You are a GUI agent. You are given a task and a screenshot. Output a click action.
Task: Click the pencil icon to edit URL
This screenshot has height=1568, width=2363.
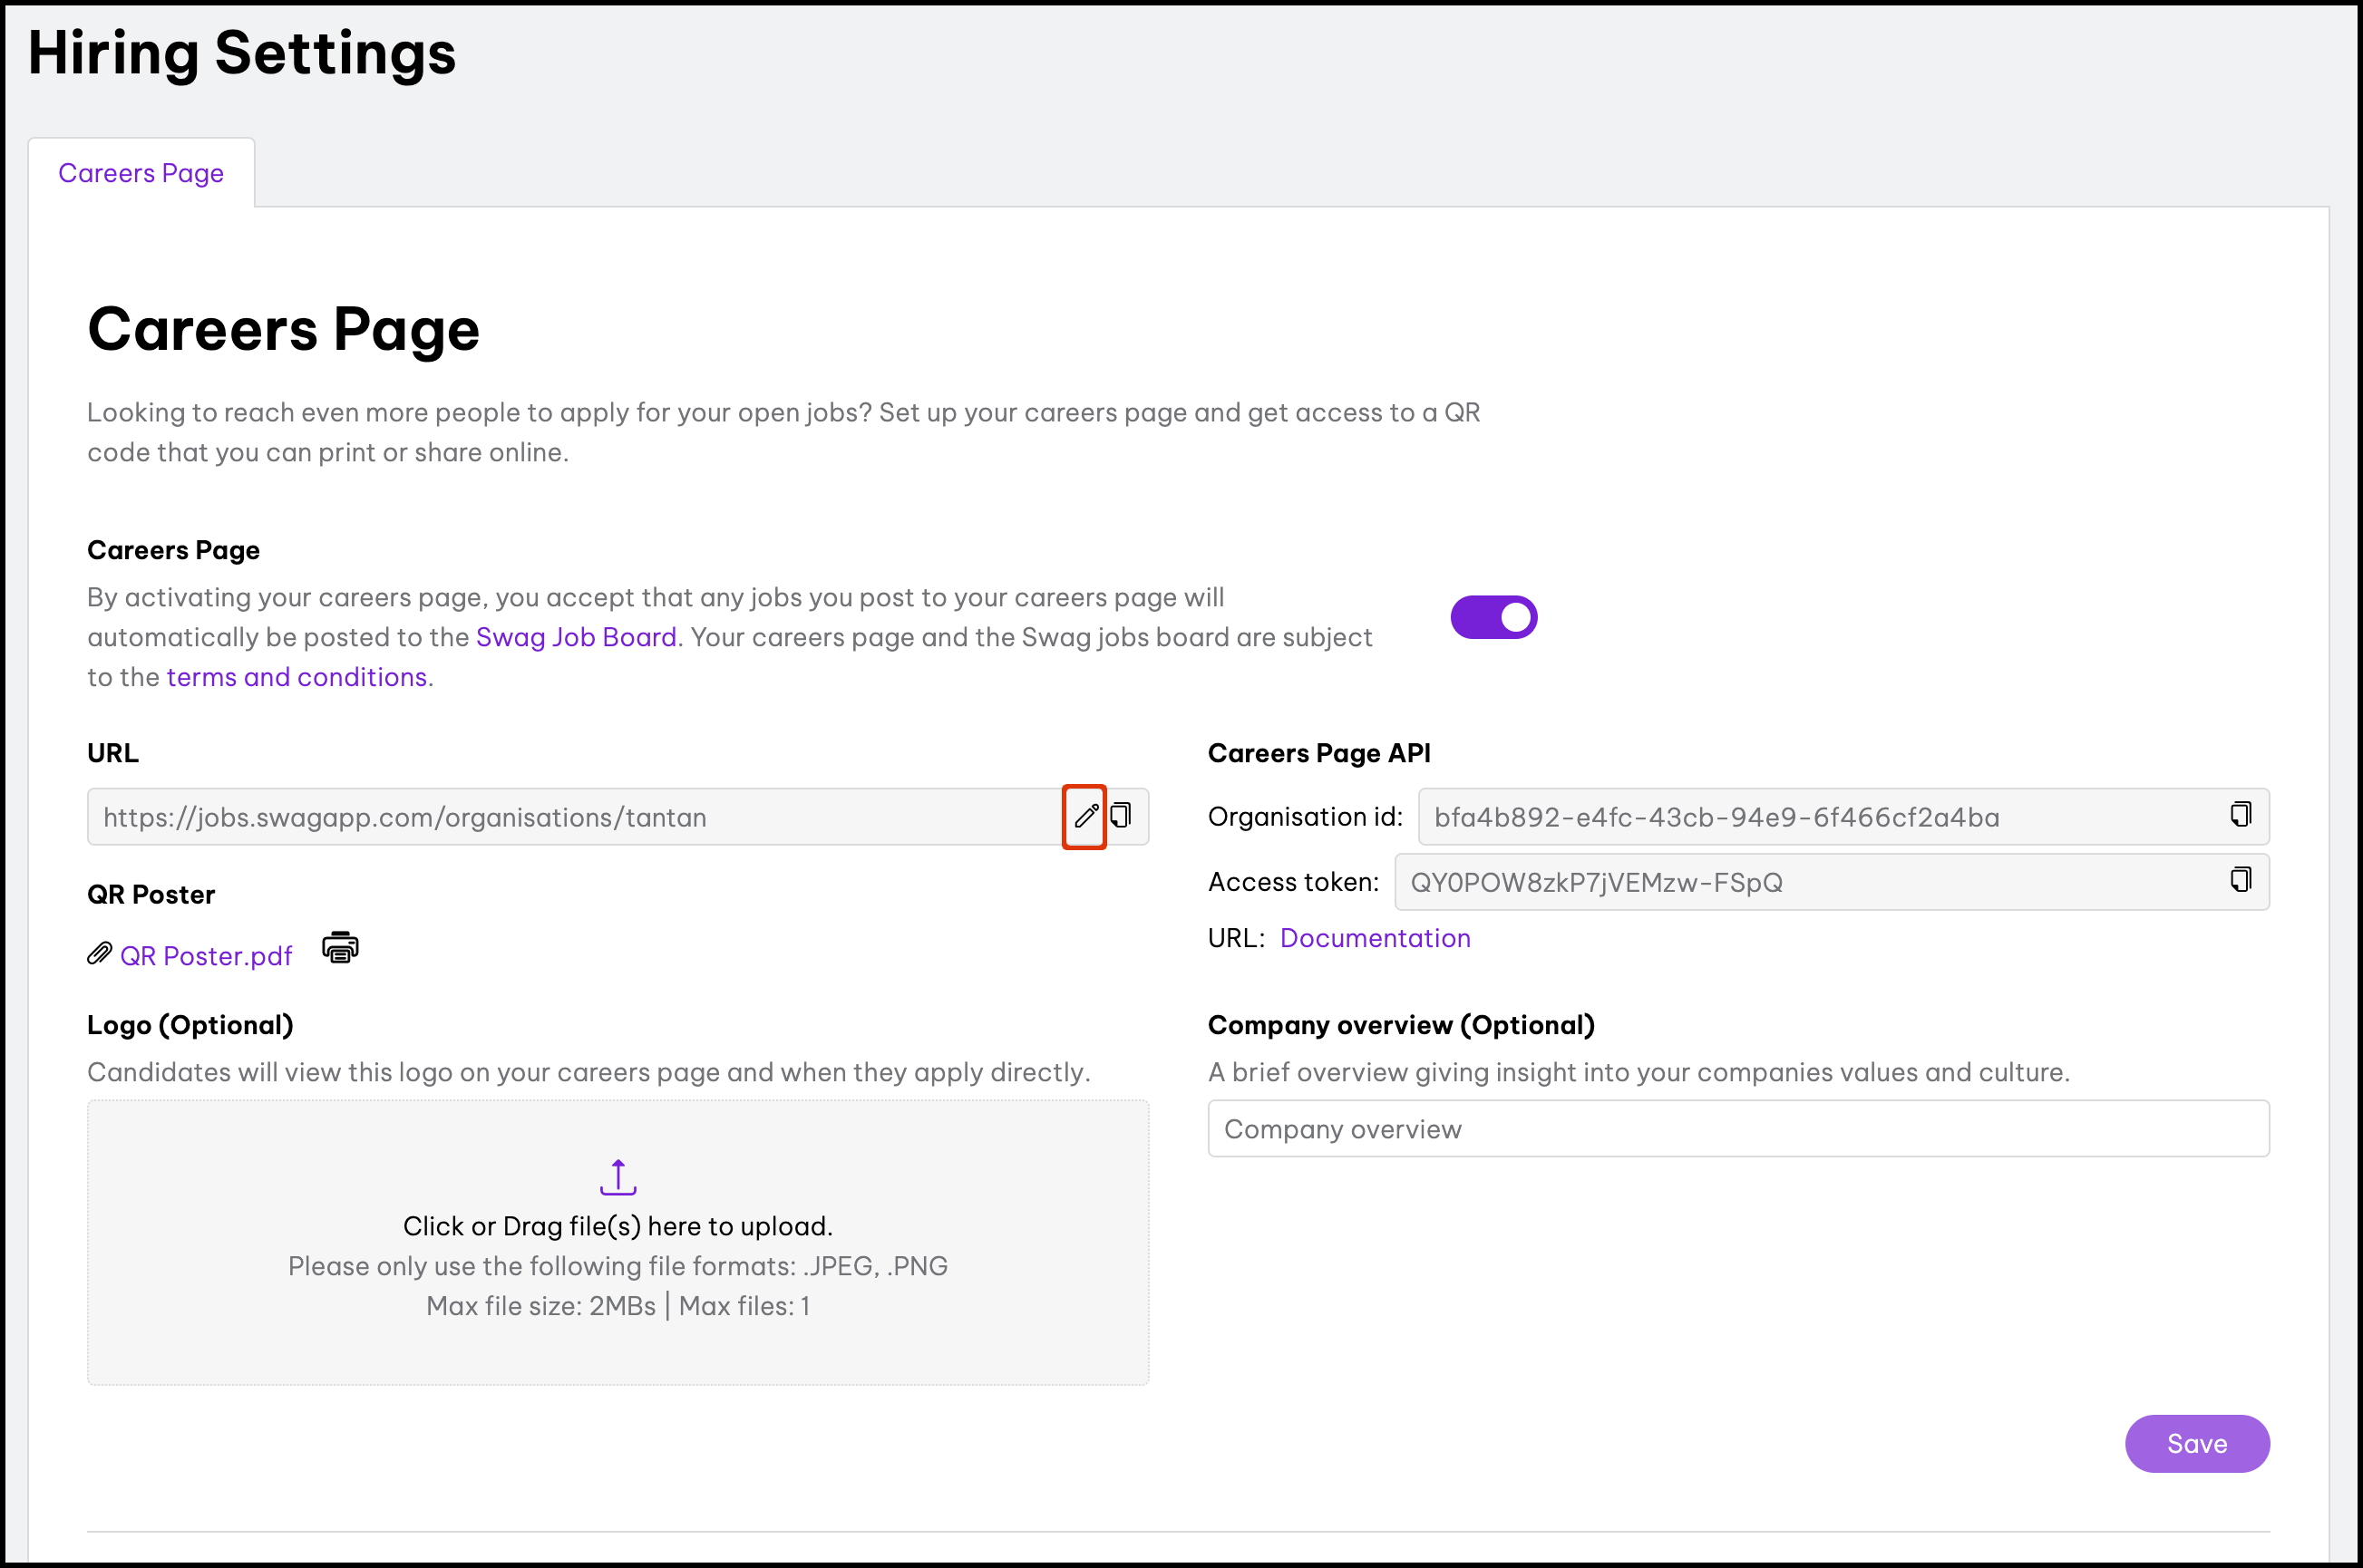pos(1084,816)
